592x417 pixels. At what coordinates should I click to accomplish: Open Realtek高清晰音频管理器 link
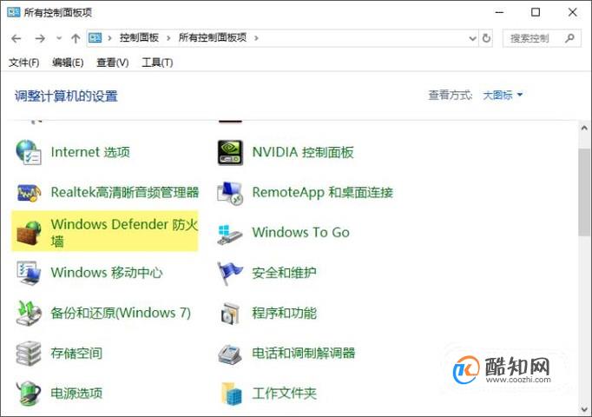click(125, 192)
